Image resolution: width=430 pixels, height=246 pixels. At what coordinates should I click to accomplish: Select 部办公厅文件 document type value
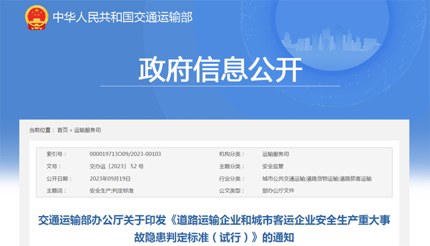278,191
